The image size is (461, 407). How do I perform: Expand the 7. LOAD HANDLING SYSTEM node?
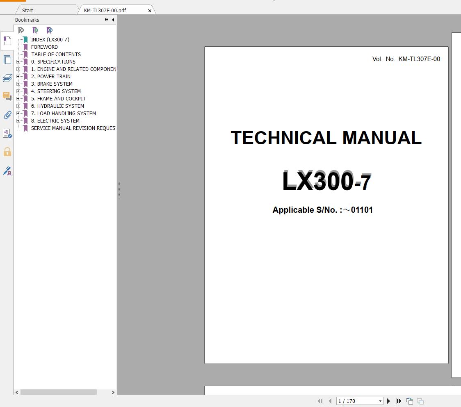[18, 113]
